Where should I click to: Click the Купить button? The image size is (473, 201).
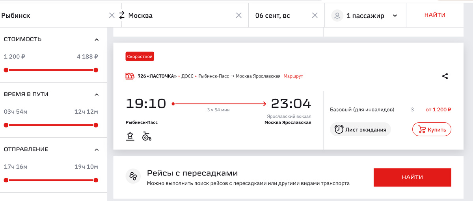click(432, 129)
